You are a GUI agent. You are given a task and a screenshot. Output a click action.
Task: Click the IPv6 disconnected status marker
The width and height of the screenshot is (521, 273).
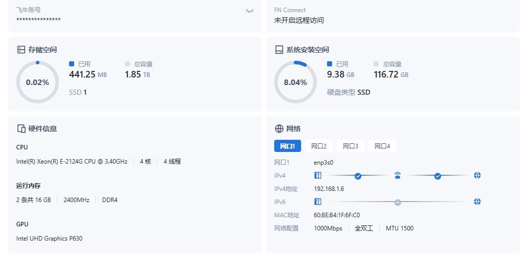[x=398, y=202]
